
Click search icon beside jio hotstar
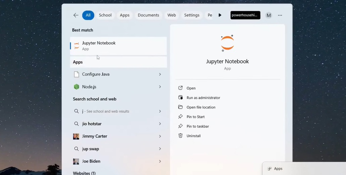(x=76, y=124)
